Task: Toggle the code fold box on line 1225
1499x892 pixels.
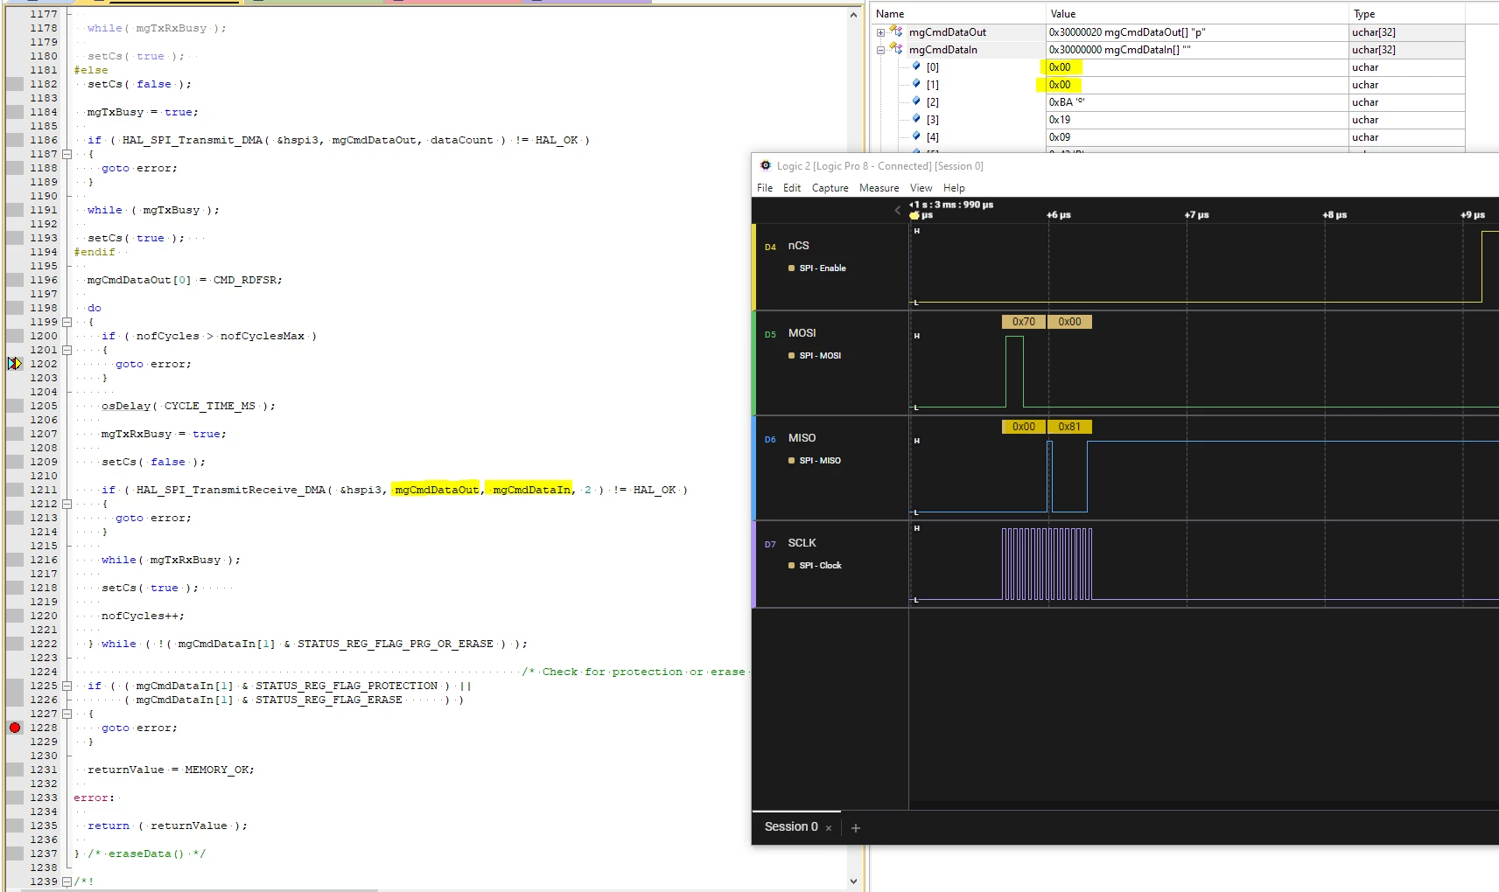Action: (67, 686)
